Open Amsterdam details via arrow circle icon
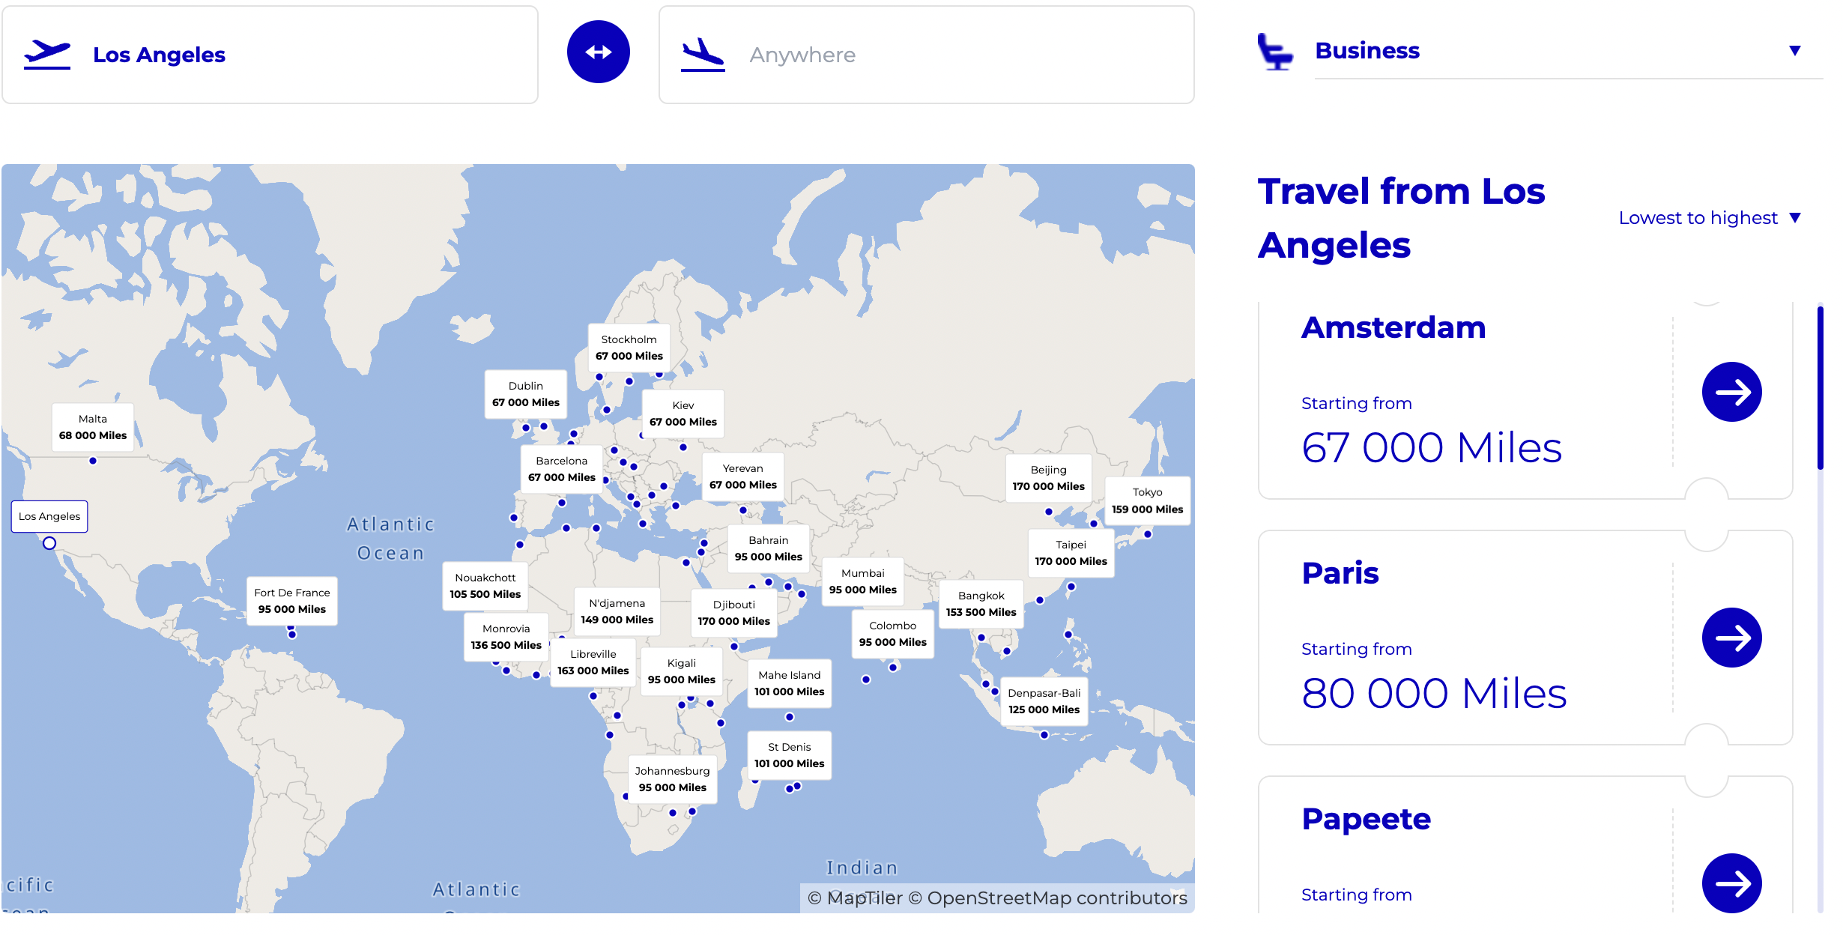The image size is (1843, 935). tap(1731, 391)
